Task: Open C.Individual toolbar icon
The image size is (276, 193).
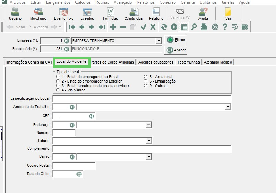Action: pos(134,14)
